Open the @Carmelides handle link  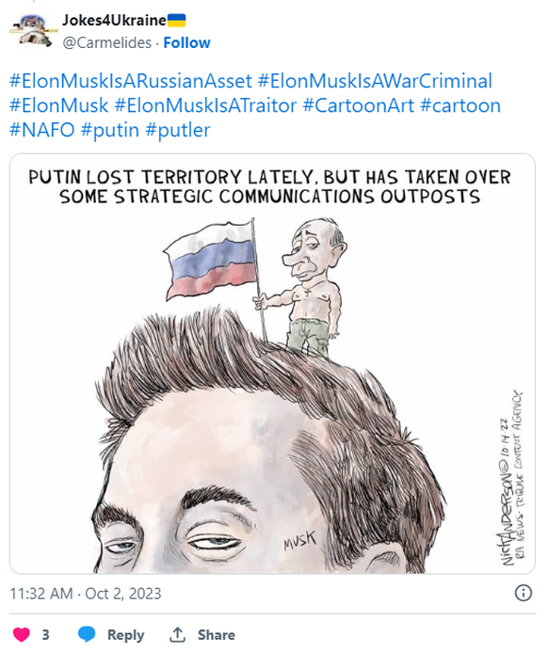(107, 42)
